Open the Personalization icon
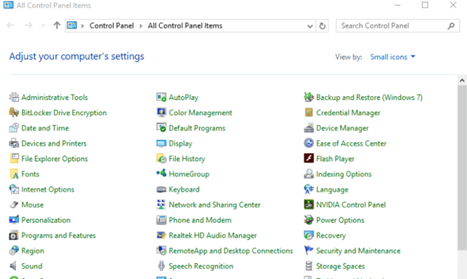467x279 pixels. (14, 220)
